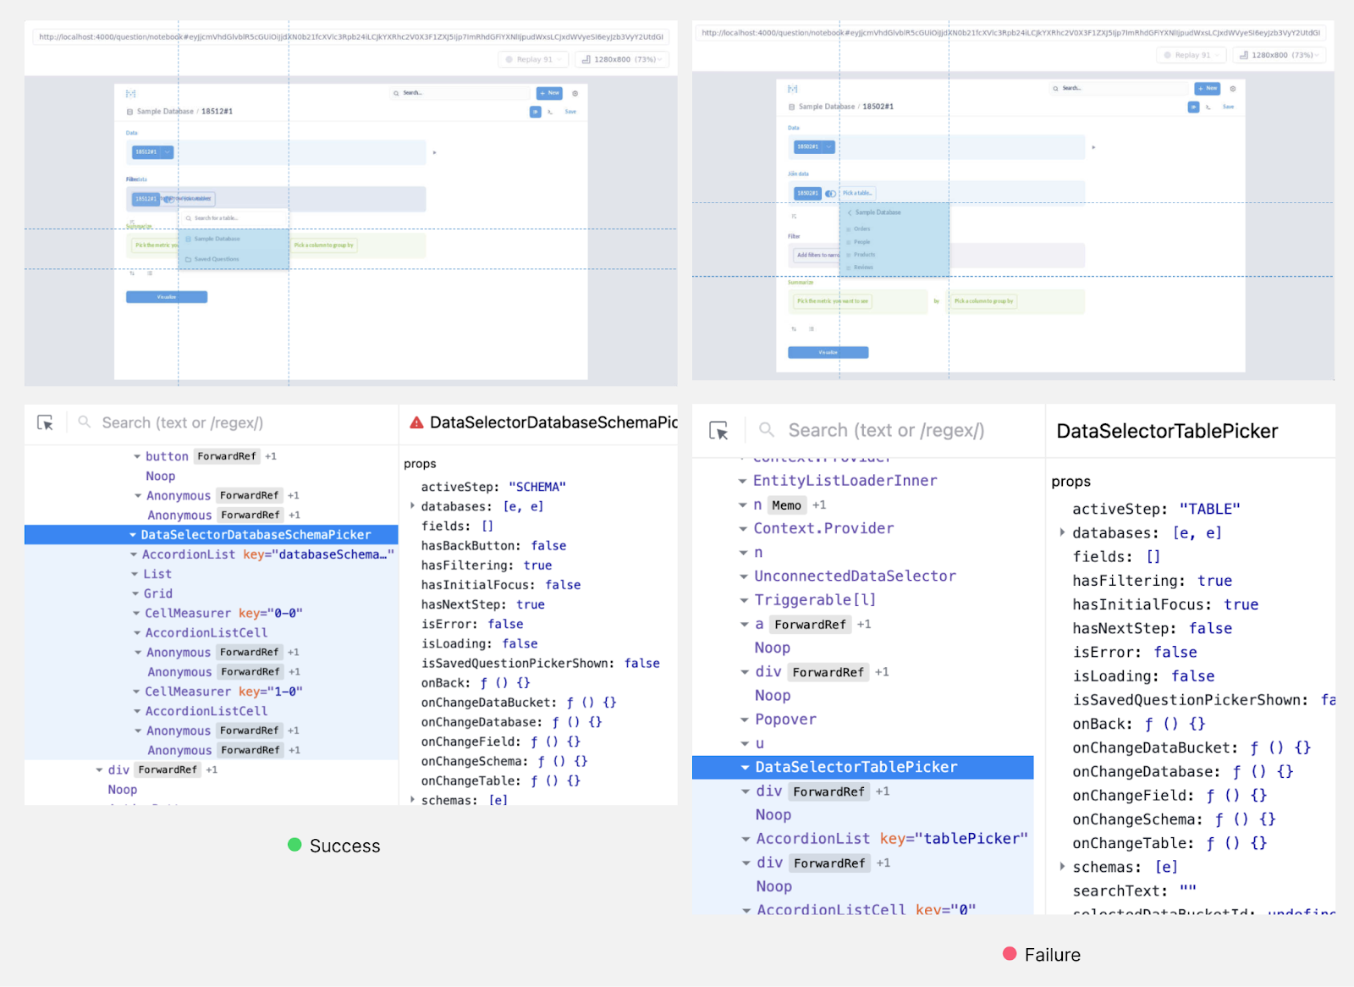Expand the databases prop under DataSelectorDatabaseSchemaPicker
This screenshot has height=987, width=1354.
[413, 506]
